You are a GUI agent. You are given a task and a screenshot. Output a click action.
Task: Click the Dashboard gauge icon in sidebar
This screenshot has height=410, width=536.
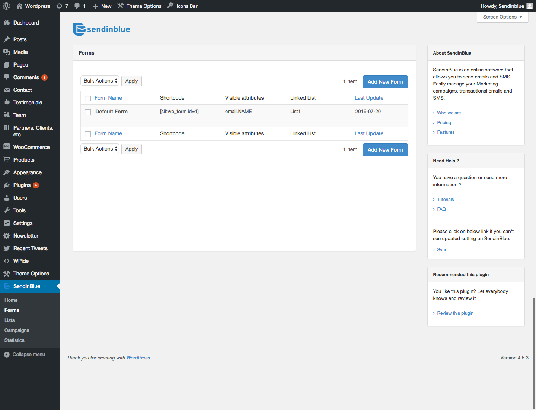(x=7, y=23)
